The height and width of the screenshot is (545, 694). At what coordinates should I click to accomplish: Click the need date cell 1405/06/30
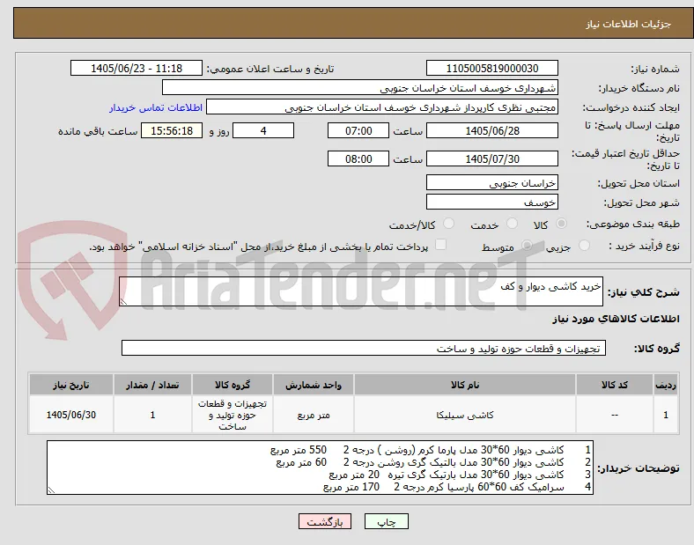(71, 415)
